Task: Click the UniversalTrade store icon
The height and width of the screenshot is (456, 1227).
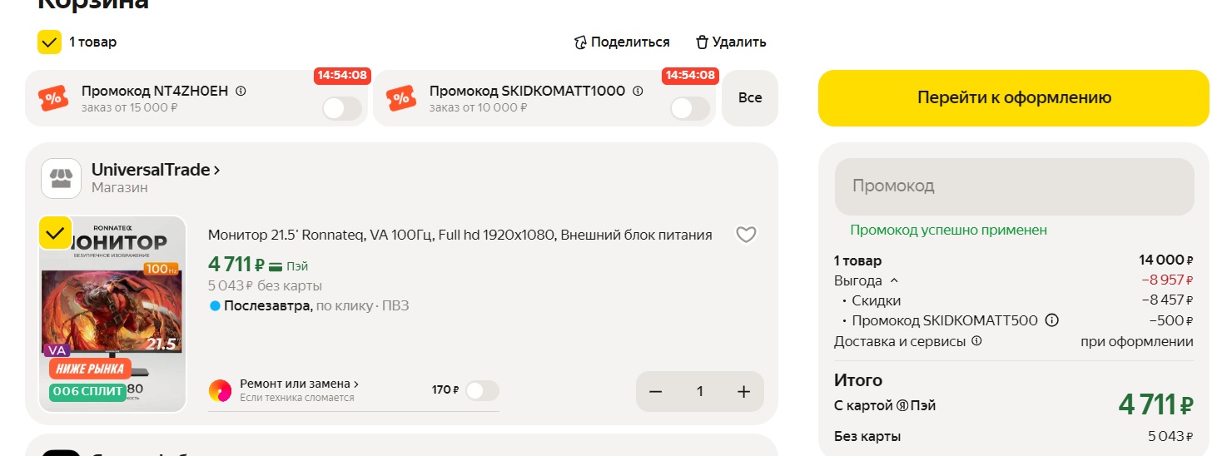Action: [x=61, y=178]
